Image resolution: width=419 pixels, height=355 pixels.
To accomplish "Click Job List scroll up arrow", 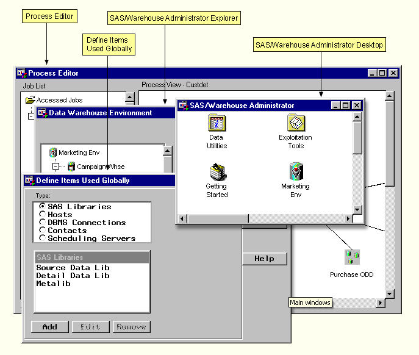I will coord(129,97).
